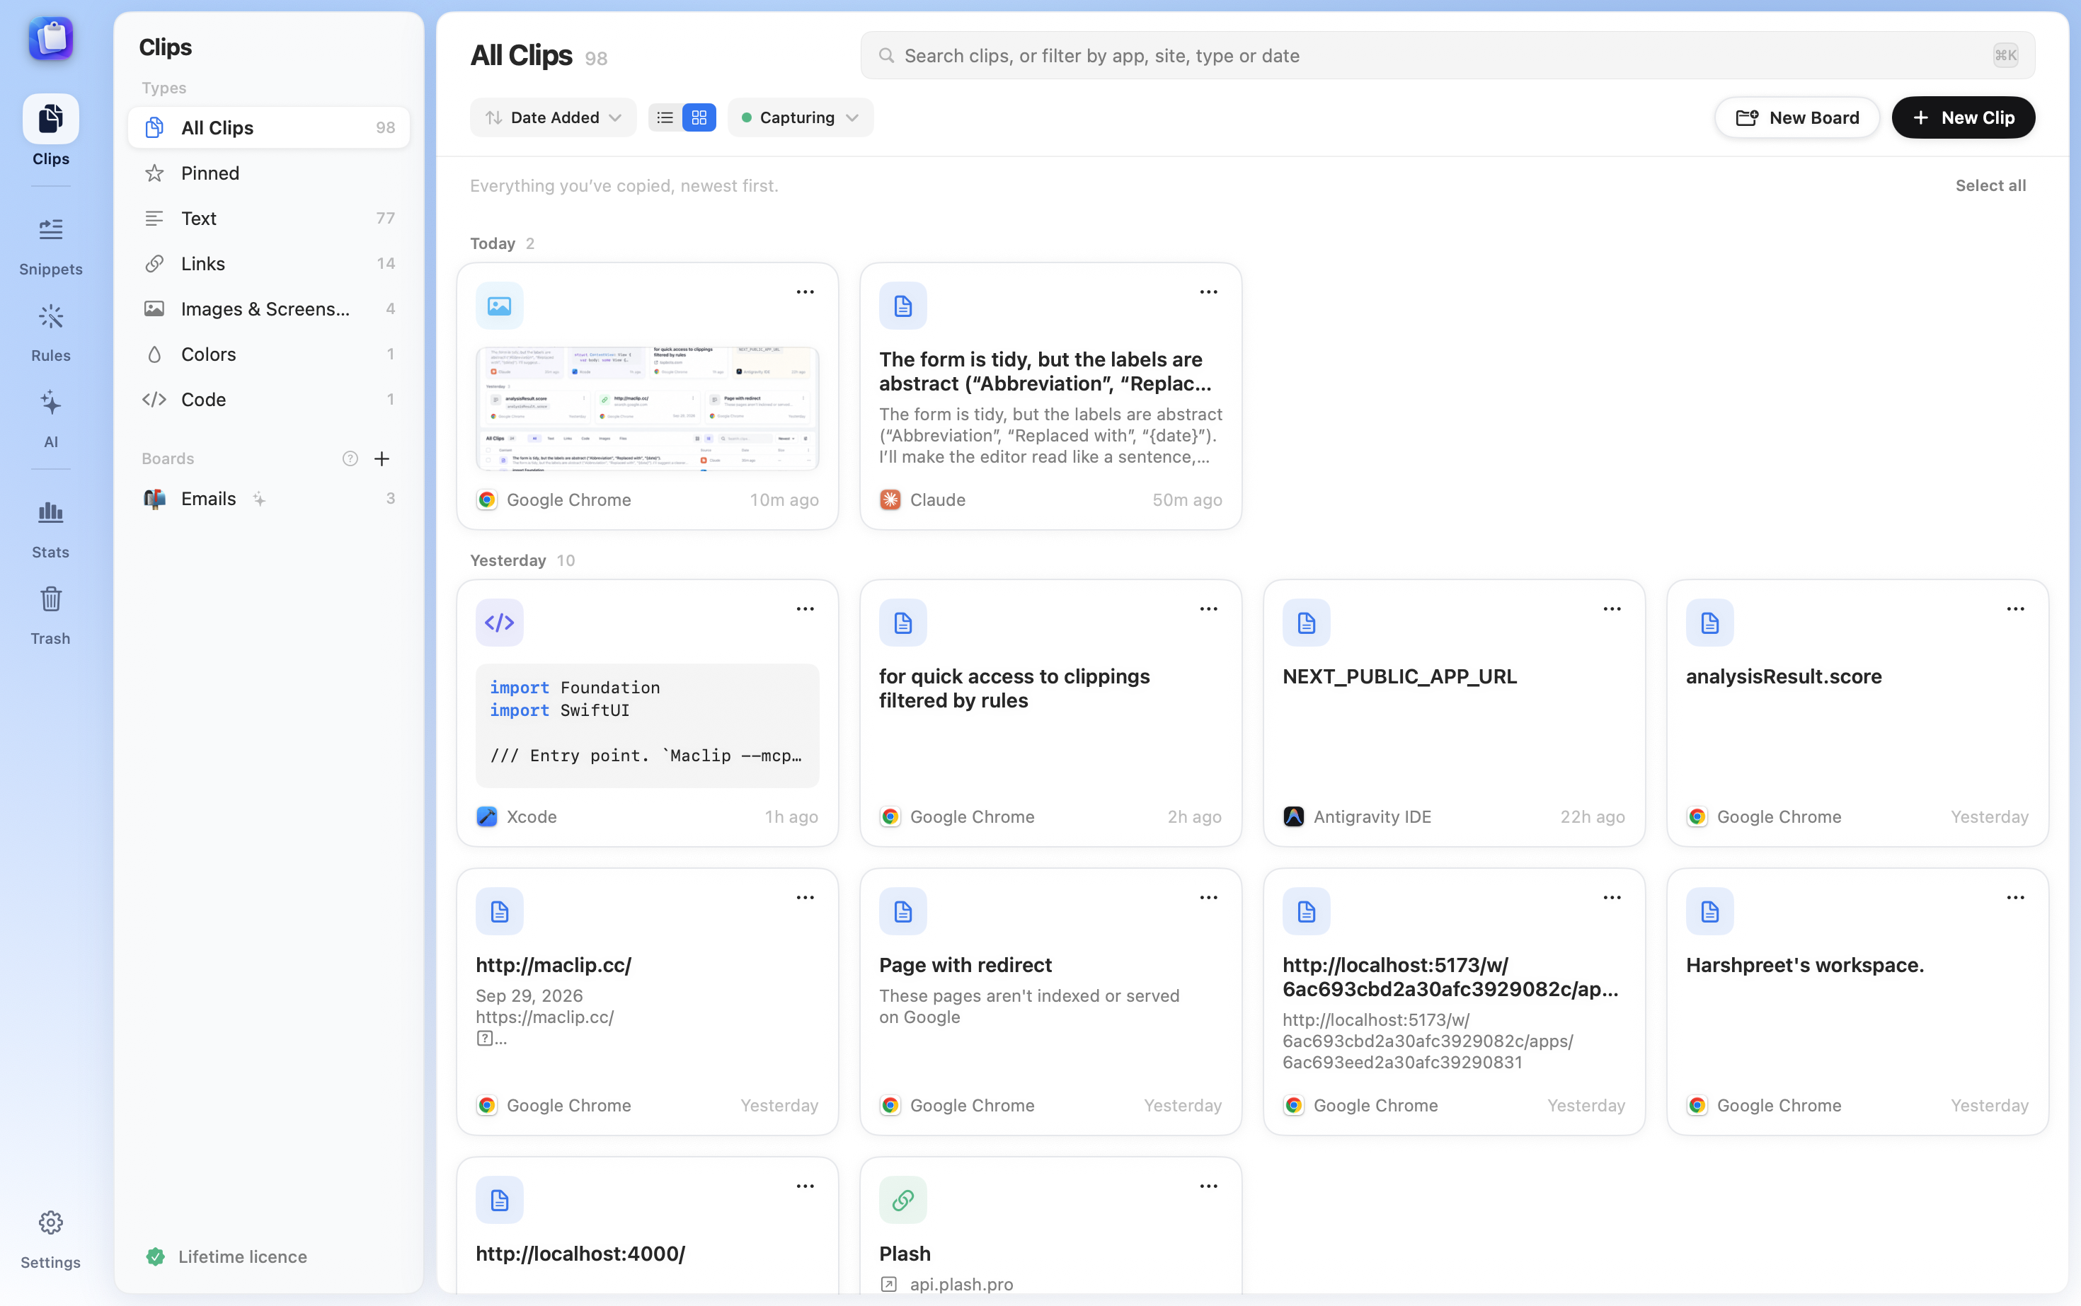Open the http://localhost:4000/ clip

[x=647, y=1225]
